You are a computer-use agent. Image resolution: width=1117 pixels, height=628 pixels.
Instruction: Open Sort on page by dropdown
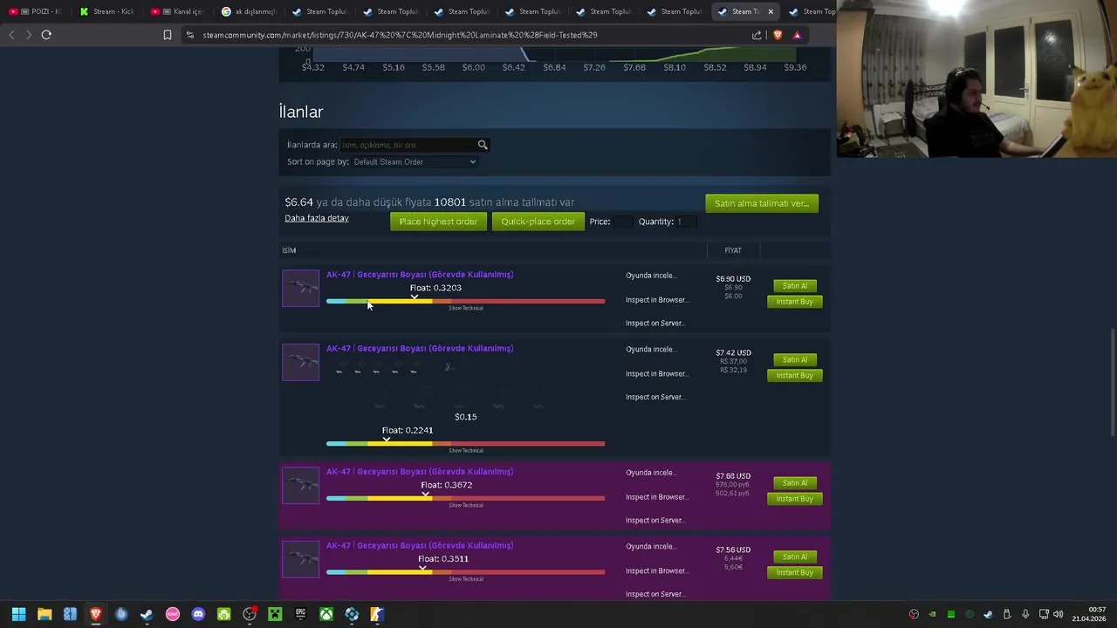click(415, 162)
